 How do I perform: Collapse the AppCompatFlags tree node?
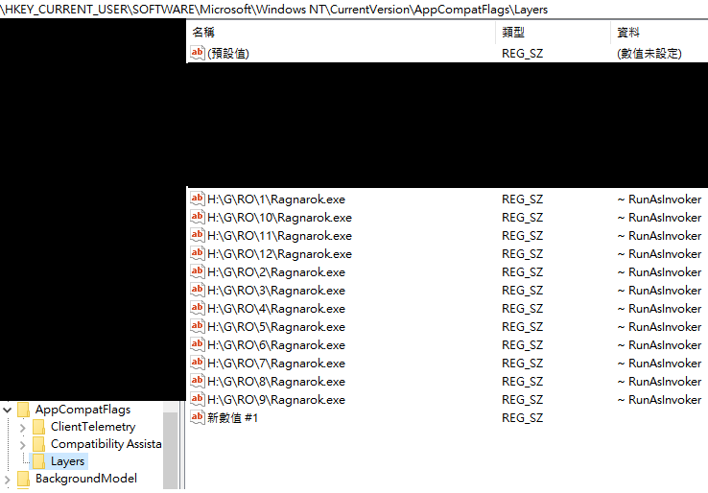[x=8, y=410]
